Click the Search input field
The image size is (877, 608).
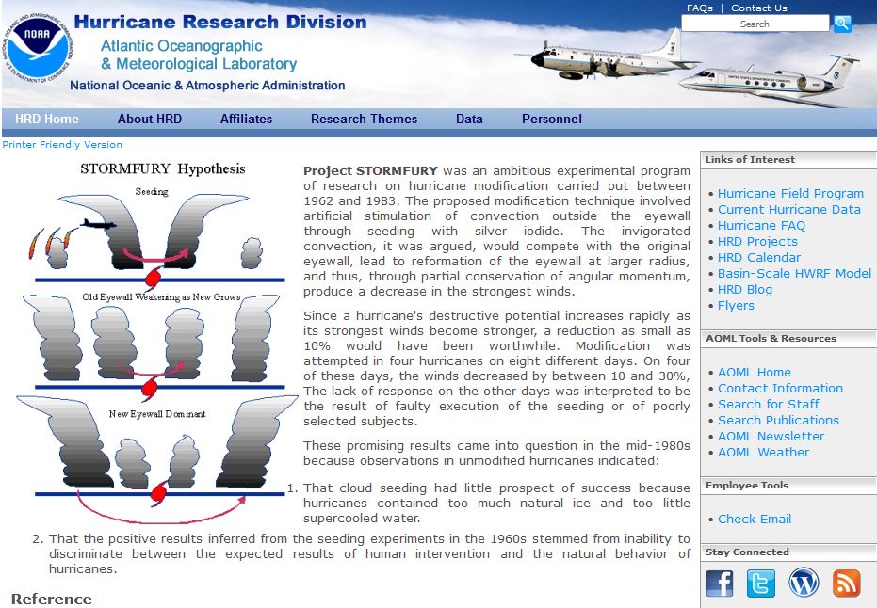click(755, 24)
